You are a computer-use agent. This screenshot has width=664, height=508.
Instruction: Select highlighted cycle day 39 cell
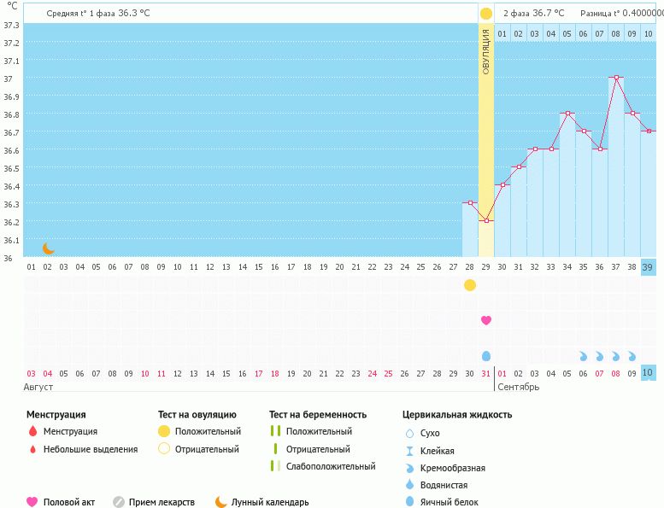tap(649, 266)
